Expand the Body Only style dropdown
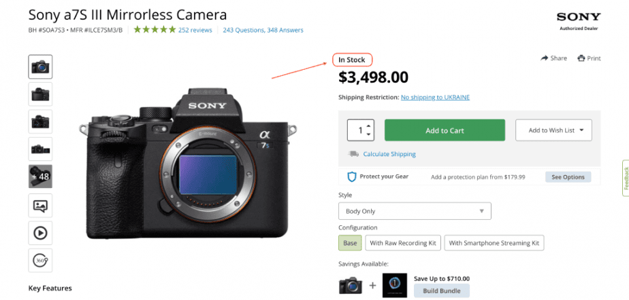The width and height of the screenshot is (629, 300). [x=415, y=211]
